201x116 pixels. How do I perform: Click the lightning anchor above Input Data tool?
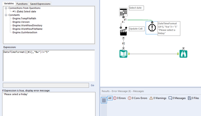point(123,49)
